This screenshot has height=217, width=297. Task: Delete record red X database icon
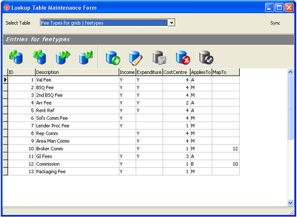pos(183,58)
